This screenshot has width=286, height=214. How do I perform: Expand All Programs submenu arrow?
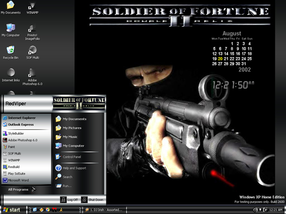pos(34,189)
